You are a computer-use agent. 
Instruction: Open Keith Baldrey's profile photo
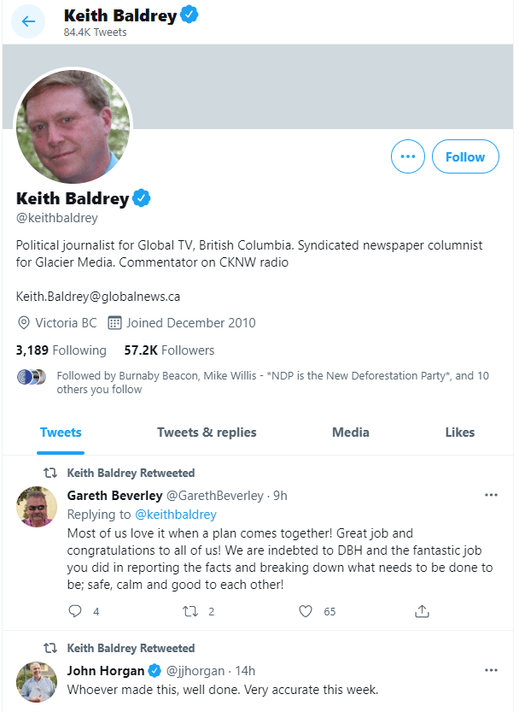tap(73, 127)
